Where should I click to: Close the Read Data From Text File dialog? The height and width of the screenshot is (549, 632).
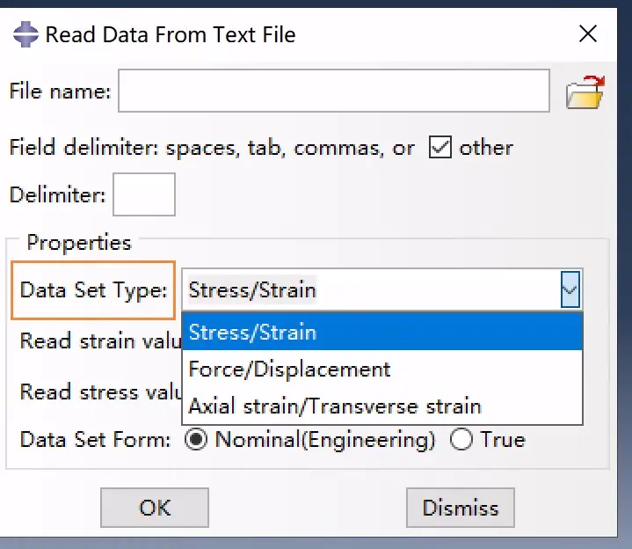(x=588, y=33)
